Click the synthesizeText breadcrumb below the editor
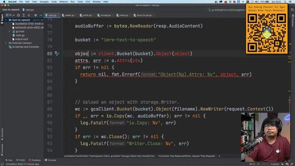 click(x=109, y=156)
